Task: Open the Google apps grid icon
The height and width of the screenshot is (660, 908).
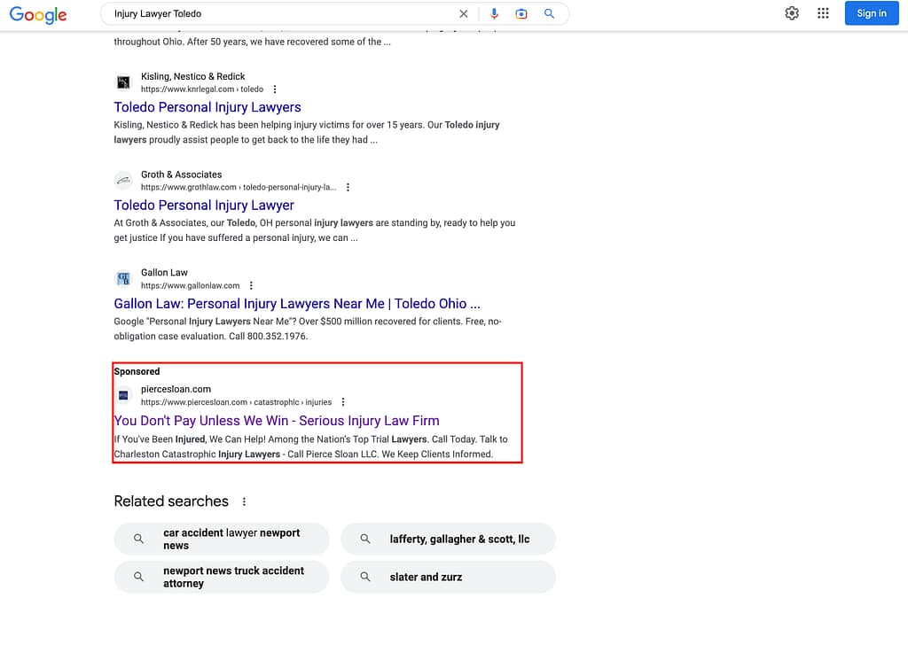Action: click(823, 13)
